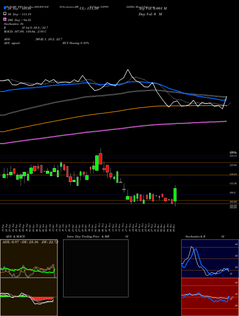The height and width of the screenshot is (316, 239).
Task: Click the last tall green candlestick
Action: pyautogui.click(x=175, y=195)
